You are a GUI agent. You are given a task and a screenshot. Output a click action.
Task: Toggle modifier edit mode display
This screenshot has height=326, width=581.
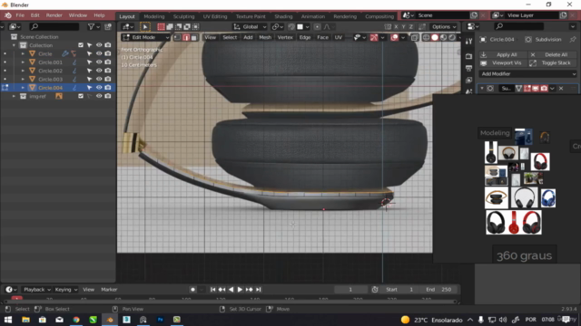click(x=527, y=89)
